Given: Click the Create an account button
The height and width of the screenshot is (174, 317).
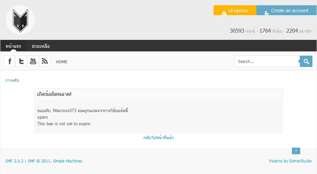Looking at the screenshot, I should point(286,10).
